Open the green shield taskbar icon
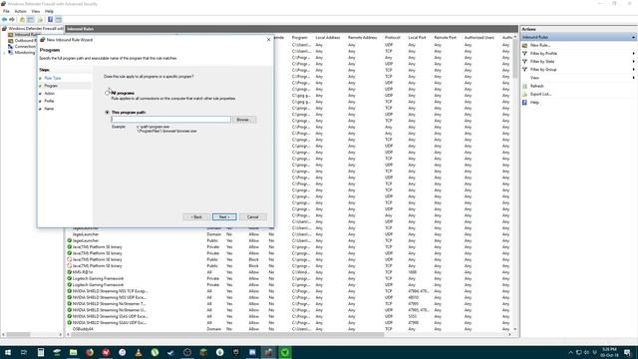This screenshot has width=638, height=359. click(285, 352)
